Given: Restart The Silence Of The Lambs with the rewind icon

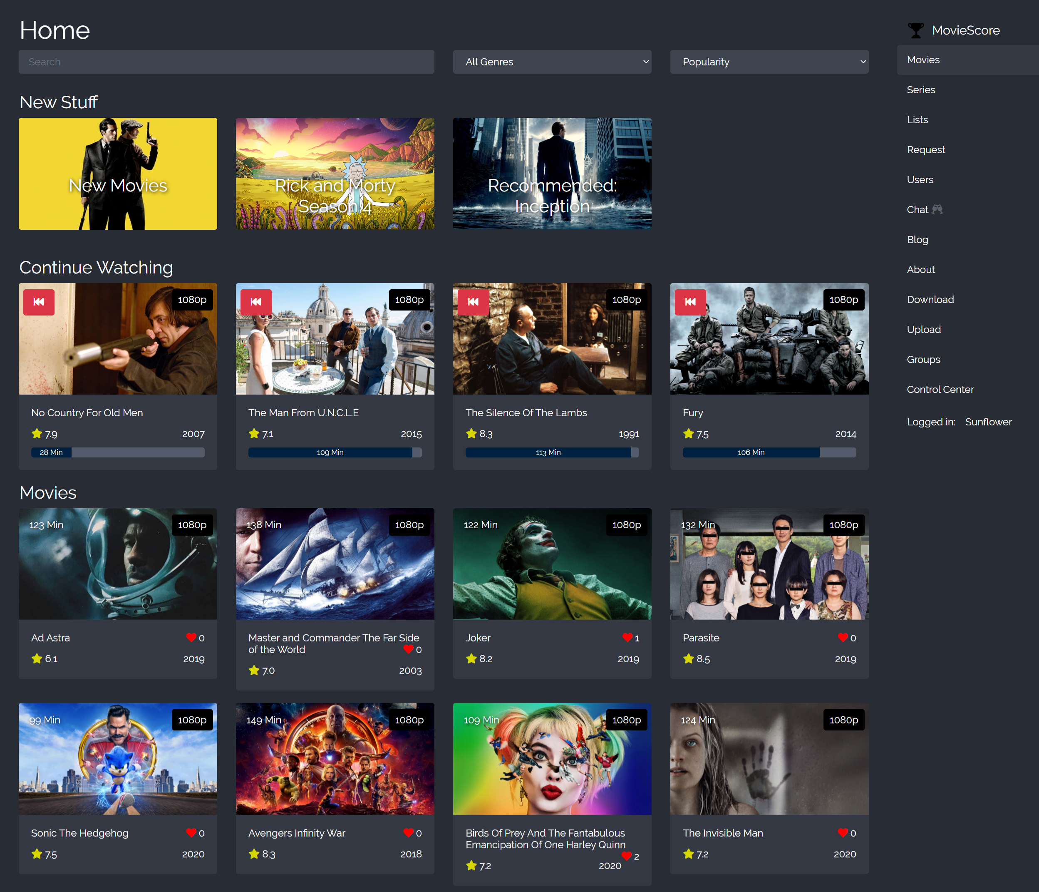Looking at the screenshot, I should (473, 302).
